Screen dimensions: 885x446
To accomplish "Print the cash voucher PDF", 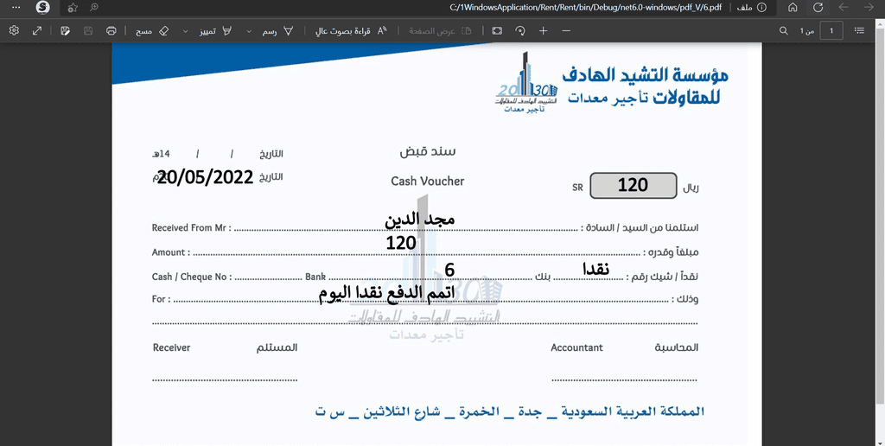I will tap(111, 30).
